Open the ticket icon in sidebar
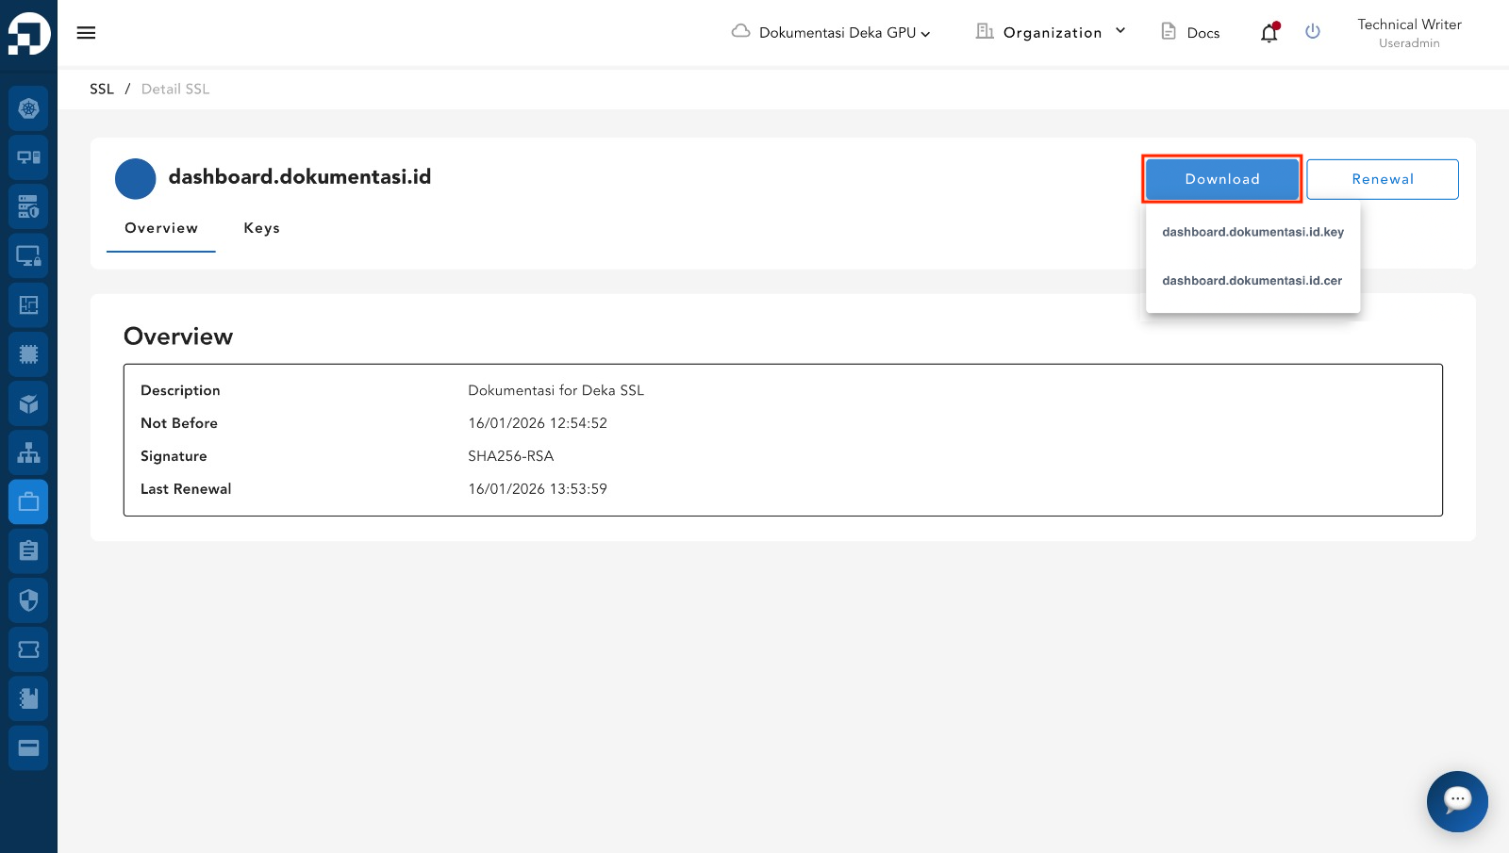This screenshot has width=1509, height=853. click(x=28, y=649)
